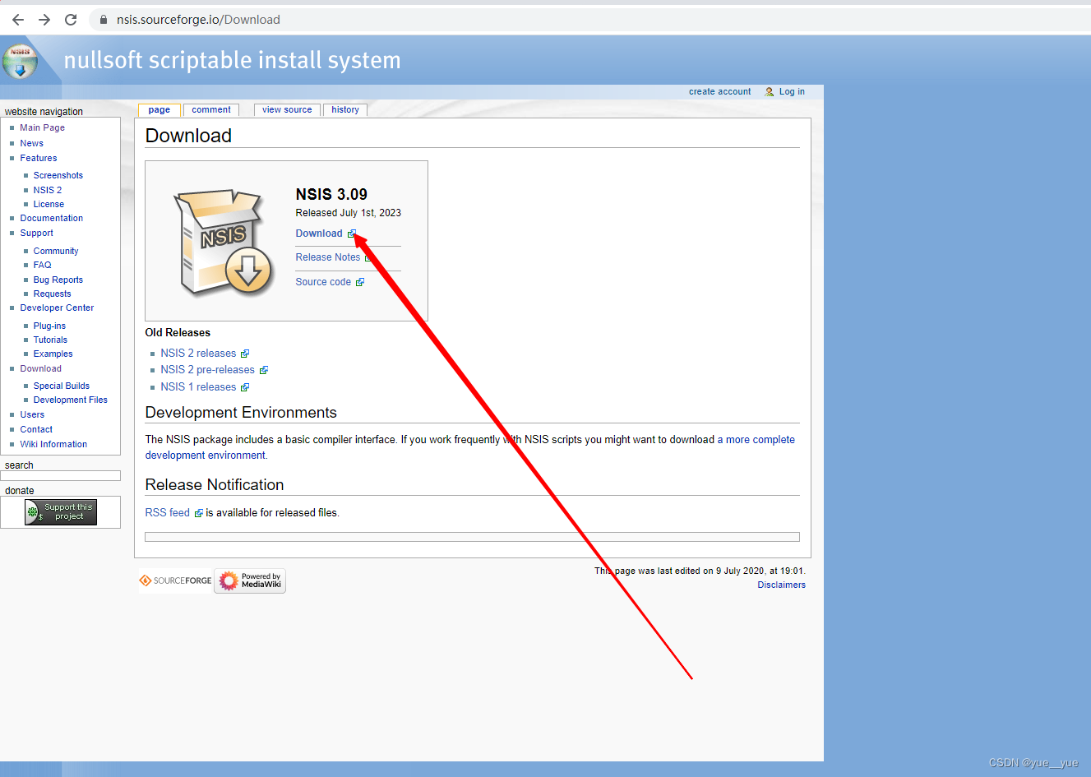Open Developer Center in the sidebar
1091x777 pixels.
pyautogui.click(x=58, y=308)
